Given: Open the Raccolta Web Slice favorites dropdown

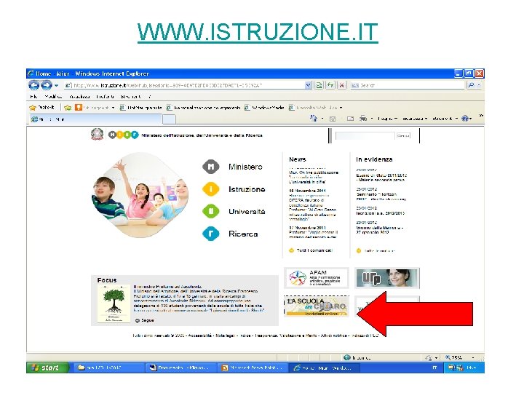Looking at the screenshot, I should coord(316,108).
